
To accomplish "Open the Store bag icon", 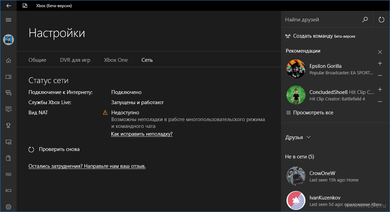I will click(8, 158).
